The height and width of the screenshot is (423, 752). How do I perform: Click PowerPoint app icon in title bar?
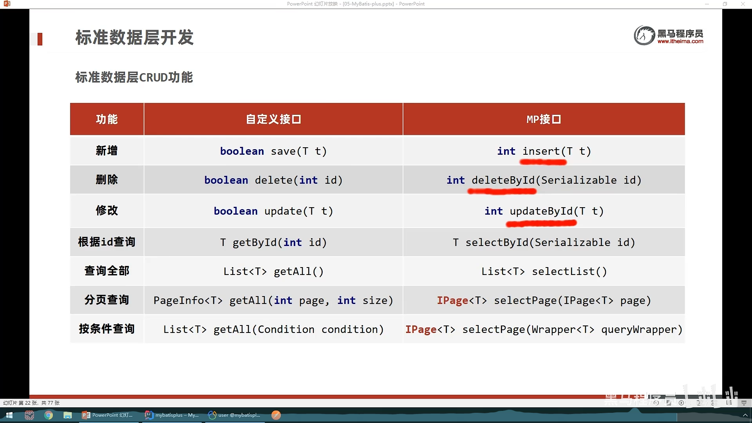[x=7, y=4]
